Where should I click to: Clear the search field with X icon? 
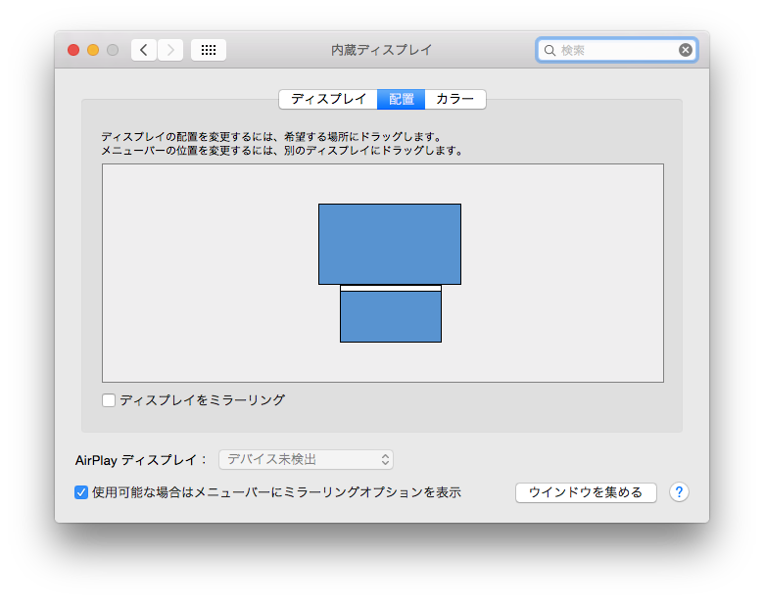(x=686, y=50)
